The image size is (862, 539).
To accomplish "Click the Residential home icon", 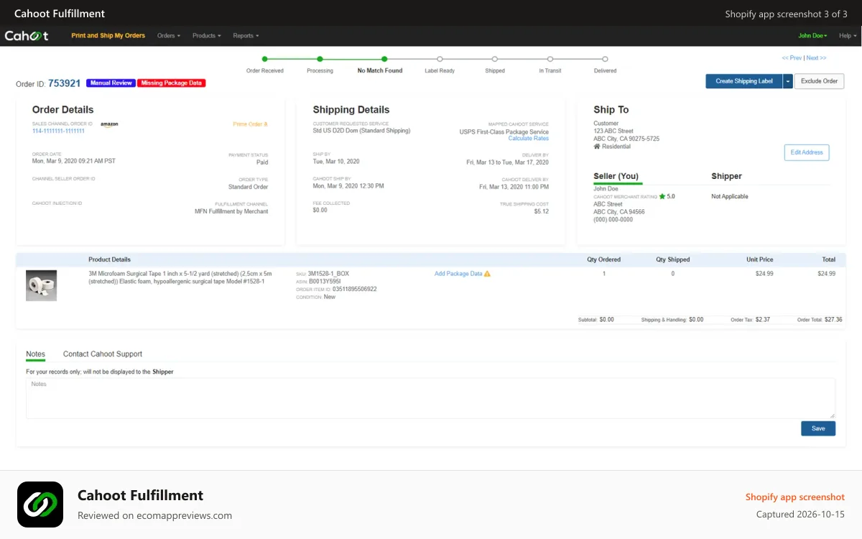I will click(x=596, y=147).
